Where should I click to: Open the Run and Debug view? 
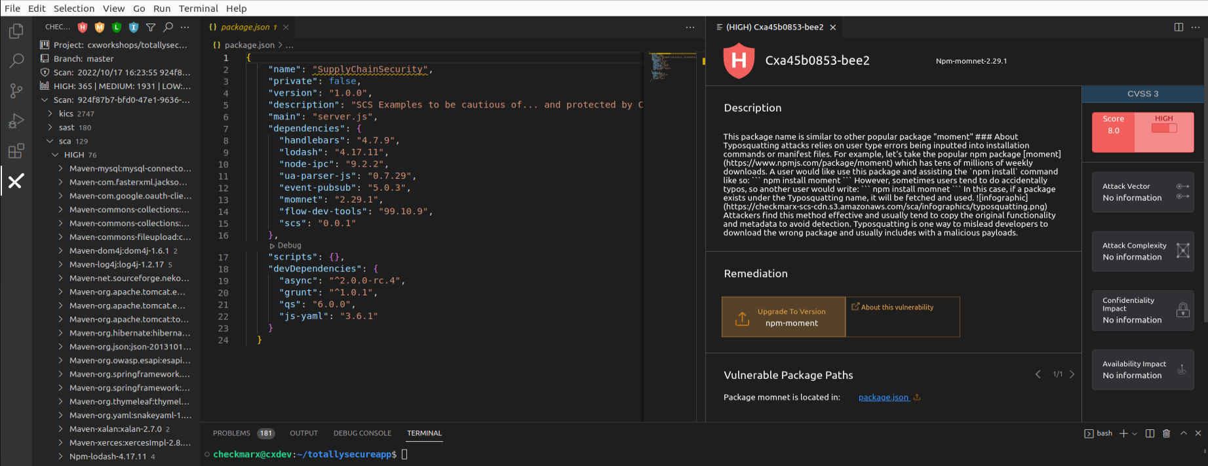pyautogui.click(x=16, y=121)
